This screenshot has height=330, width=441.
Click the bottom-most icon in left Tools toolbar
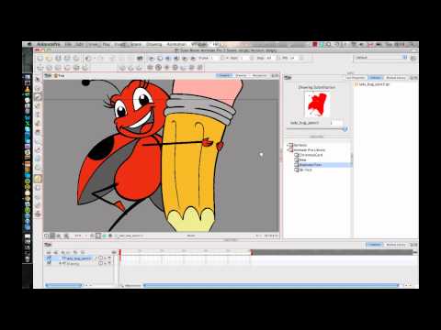coord(38,214)
